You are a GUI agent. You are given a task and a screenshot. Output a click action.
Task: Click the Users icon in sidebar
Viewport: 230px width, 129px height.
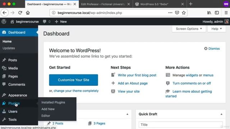[x=4, y=111]
